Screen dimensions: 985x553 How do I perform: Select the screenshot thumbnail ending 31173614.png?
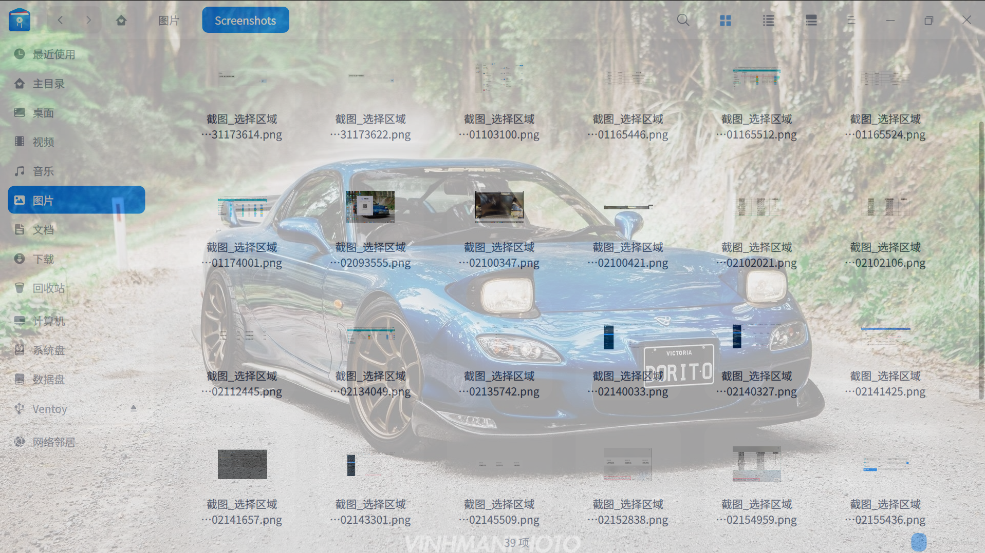tap(242, 78)
